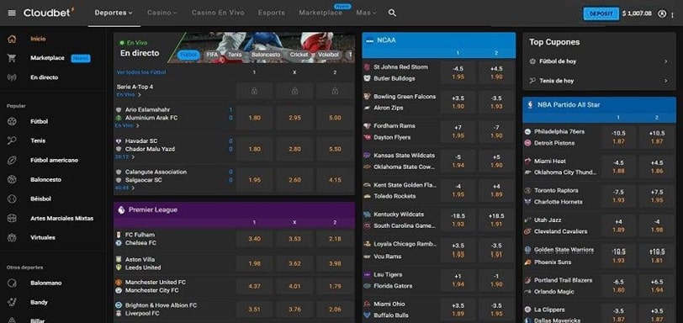This screenshot has width=683, height=323.
Task: Bet 1.80 on Ario Eslamshahr home win
Action: 254,118
